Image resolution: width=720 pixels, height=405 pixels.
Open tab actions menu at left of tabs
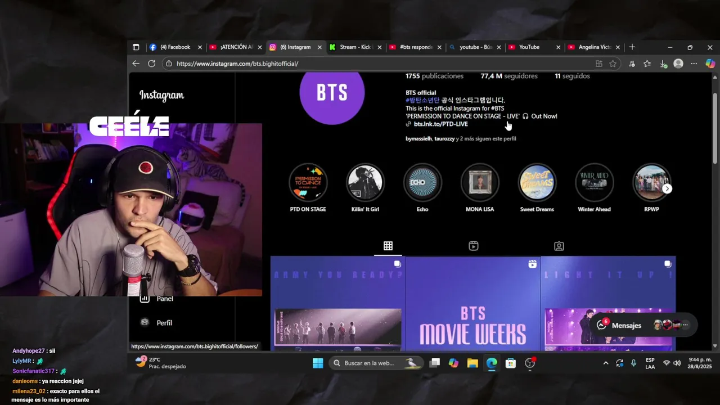click(136, 47)
